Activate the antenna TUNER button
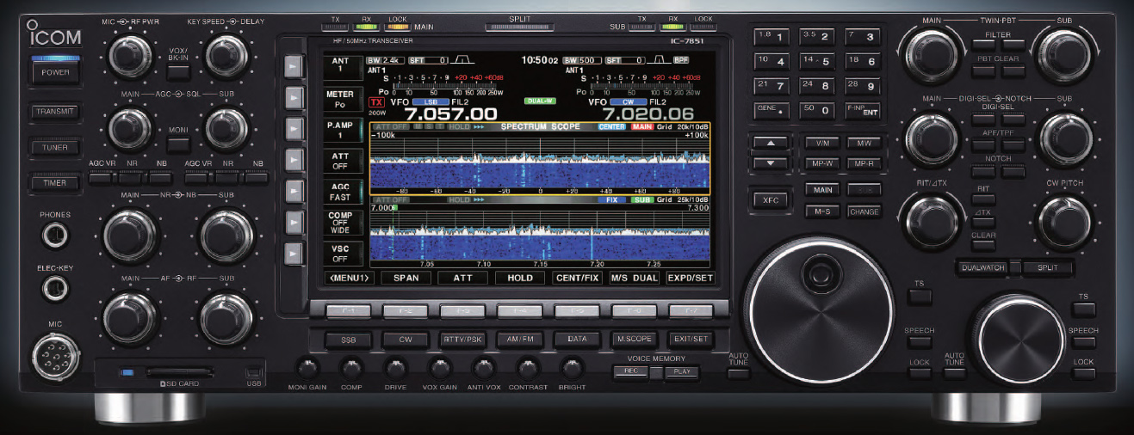Viewport: 1134px width, 435px height. tap(55, 148)
